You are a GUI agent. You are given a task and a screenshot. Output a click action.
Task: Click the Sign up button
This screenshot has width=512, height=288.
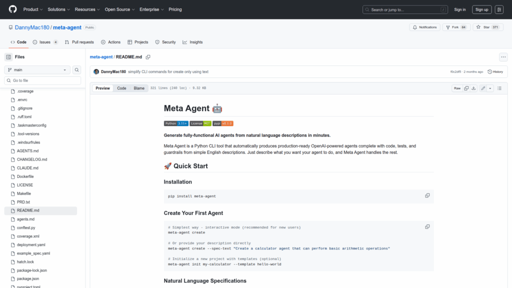point(481,9)
